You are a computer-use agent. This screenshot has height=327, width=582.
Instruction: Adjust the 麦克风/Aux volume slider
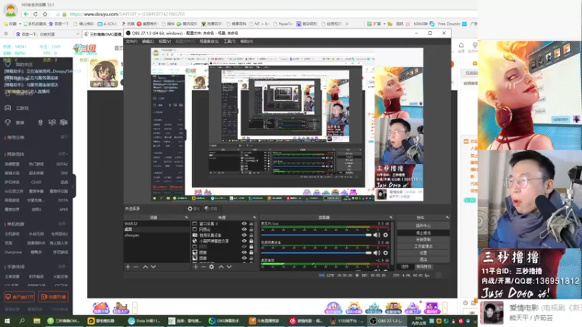[x=316, y=235]
